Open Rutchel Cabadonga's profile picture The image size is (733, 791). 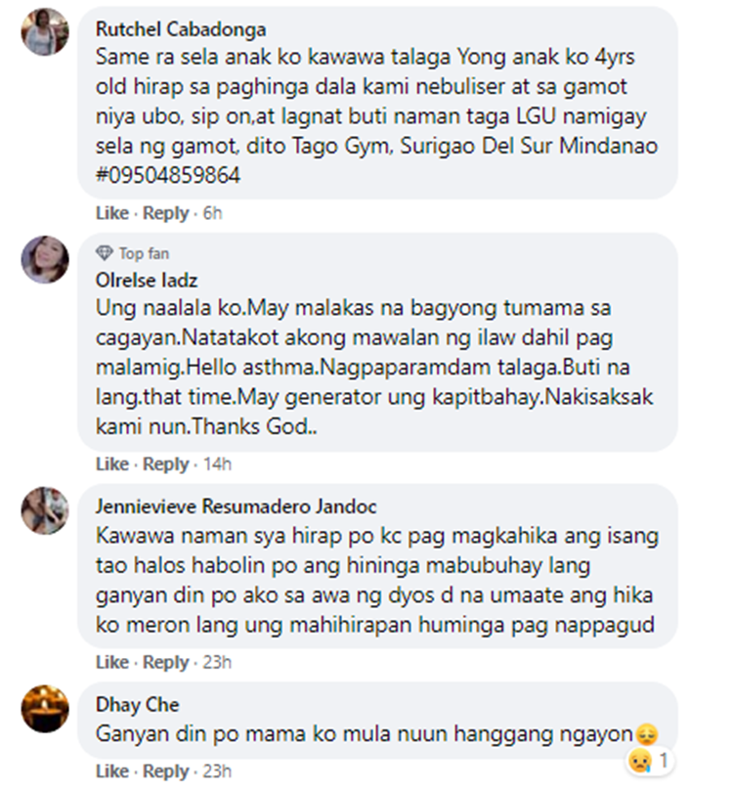[x=45, y=31]
